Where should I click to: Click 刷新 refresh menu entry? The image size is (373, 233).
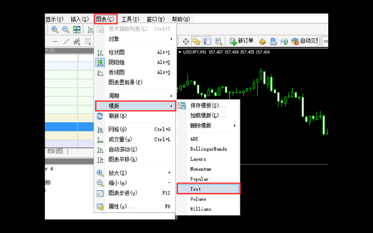coord(135,116)
